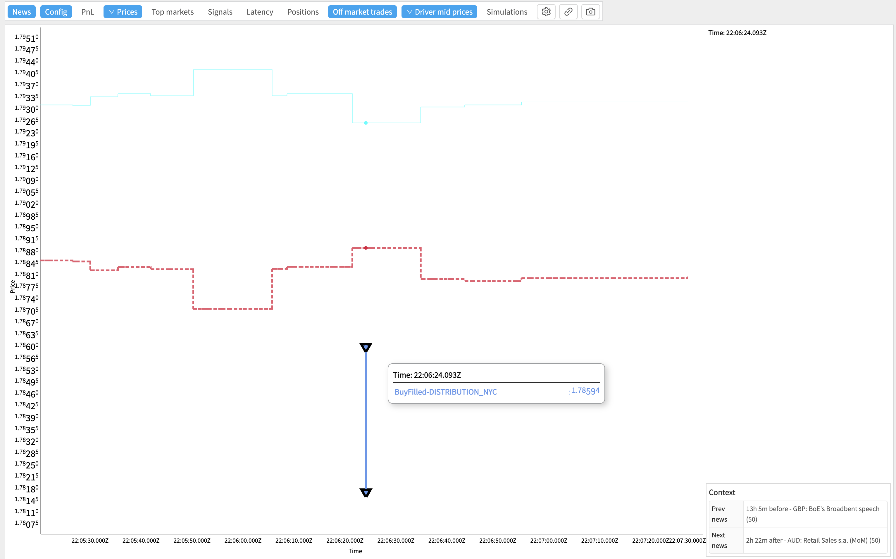Expand the Prices dropdown chevron
Screen dimensions: 896x559
click(111, 12)
